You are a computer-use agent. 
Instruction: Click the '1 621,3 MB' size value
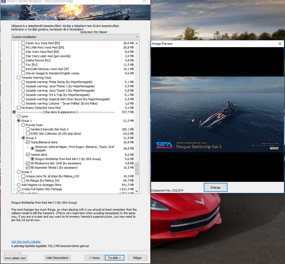point(127,189)
